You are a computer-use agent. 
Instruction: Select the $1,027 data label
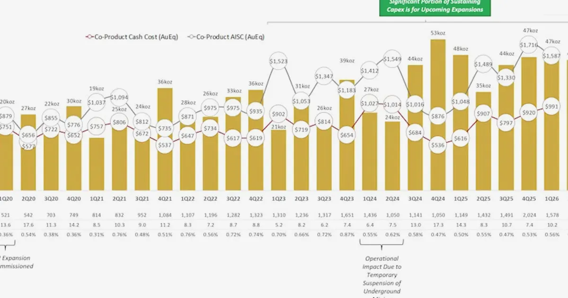[x=370, y=104]
